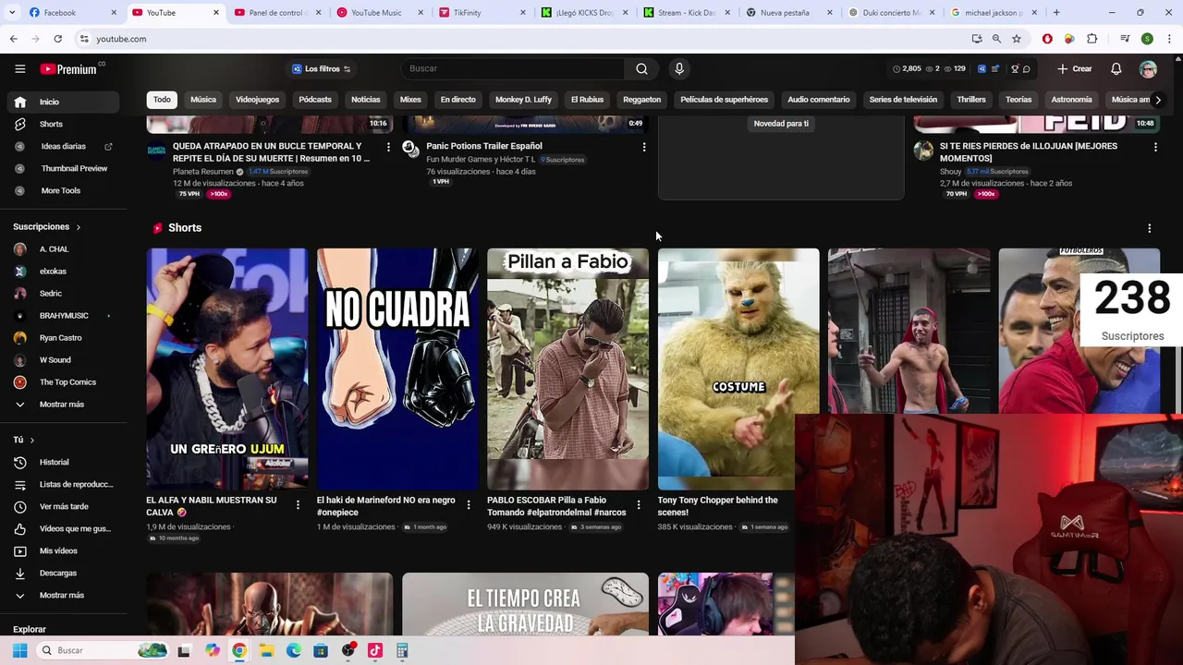Open Thumbnail Preview sidebar tool

[65, 168]
